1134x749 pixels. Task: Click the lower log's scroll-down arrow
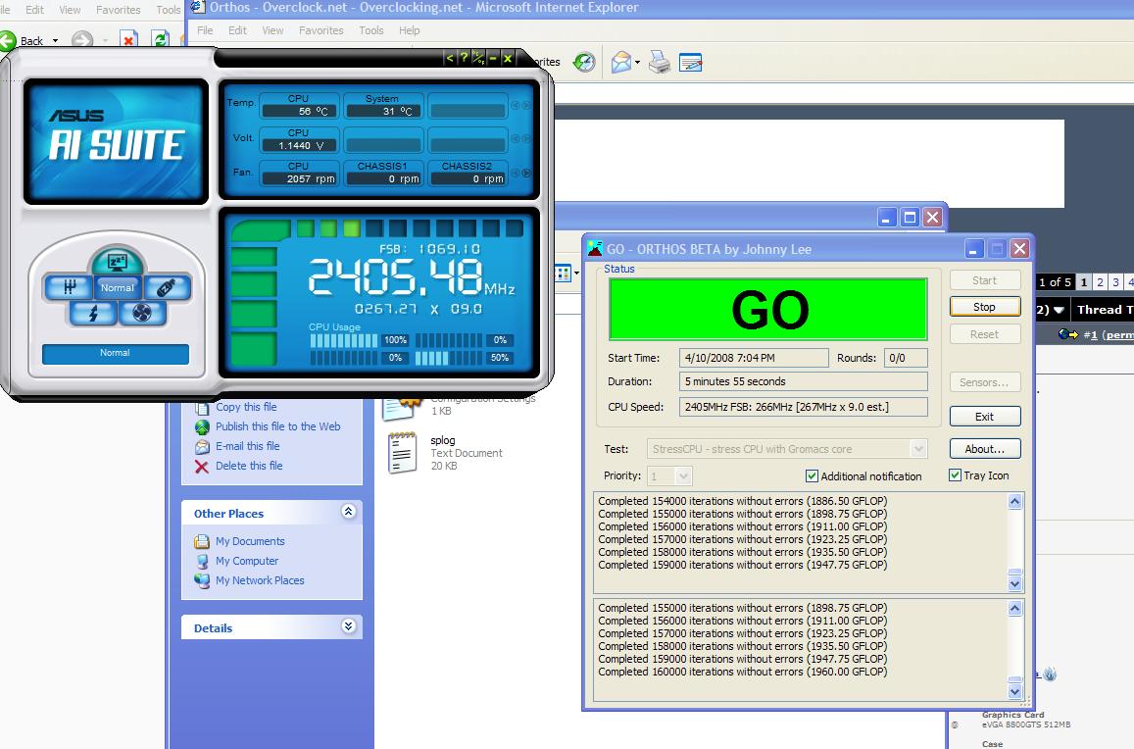1014,691
